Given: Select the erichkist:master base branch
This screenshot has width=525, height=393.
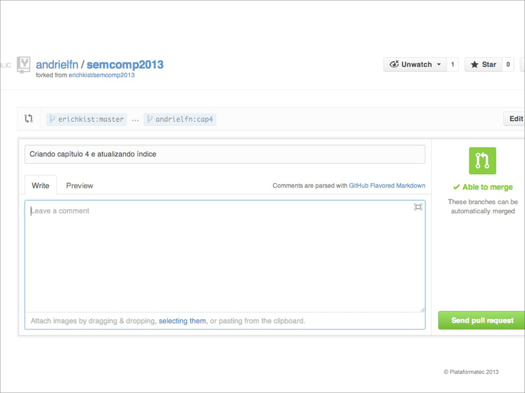Looking at the screenshot, I should point(86,119).
